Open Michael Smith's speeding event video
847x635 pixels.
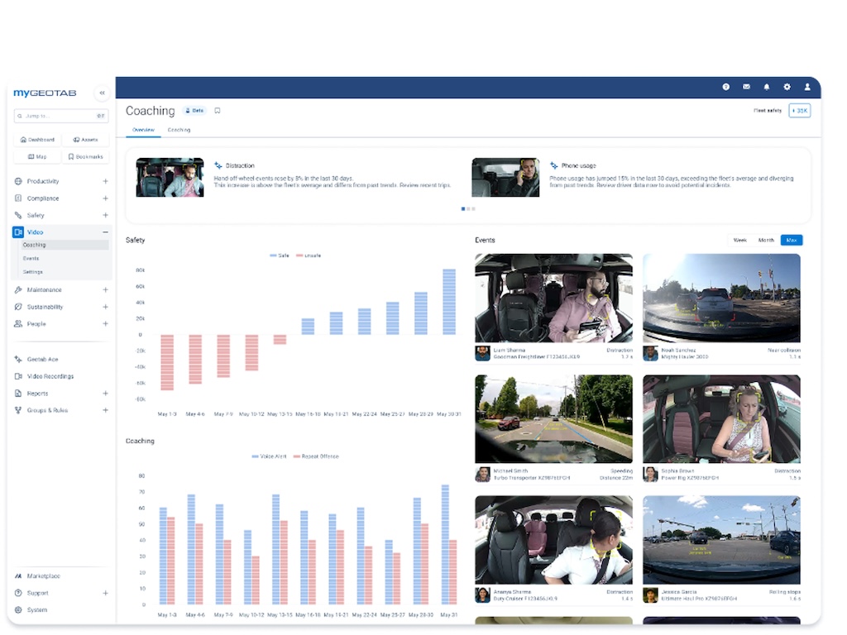point(553,419)
